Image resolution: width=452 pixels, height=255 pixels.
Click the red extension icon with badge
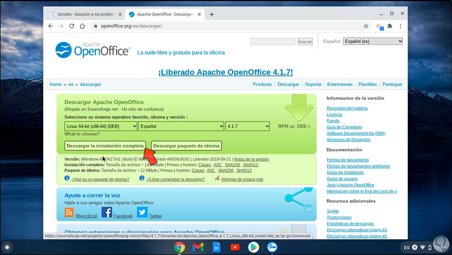(x=380, y=27)
